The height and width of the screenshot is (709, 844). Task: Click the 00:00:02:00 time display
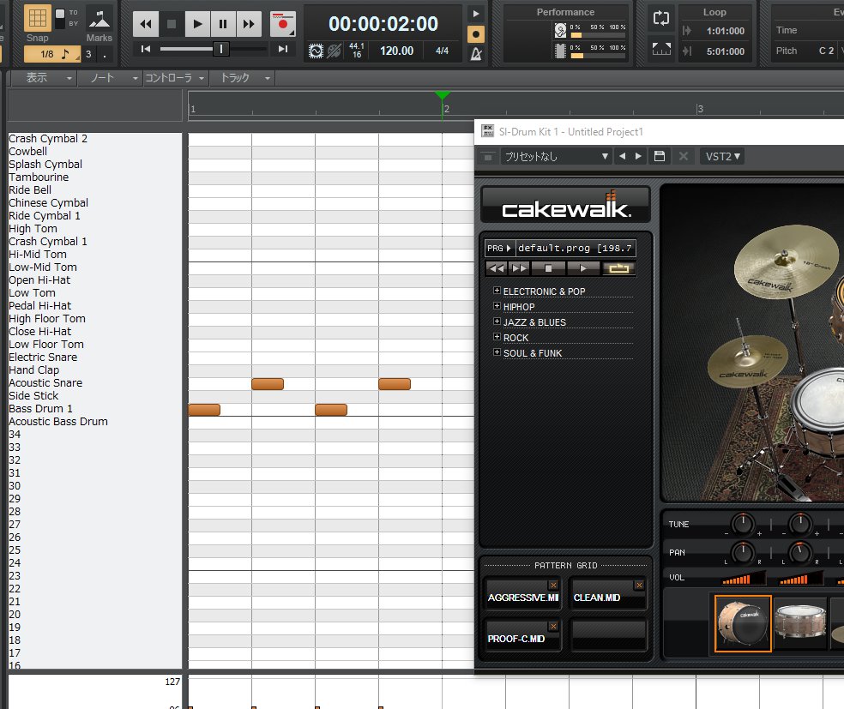click(x=383, y=24)
